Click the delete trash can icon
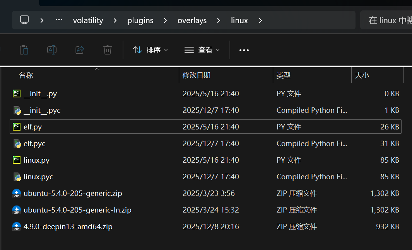Screen dimensions: 412x250 pyautogui.click(x=108, y=50)
